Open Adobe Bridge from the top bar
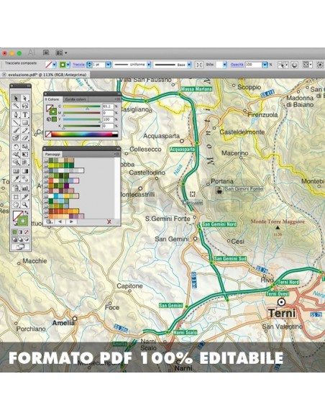 (x=46, y=52)
